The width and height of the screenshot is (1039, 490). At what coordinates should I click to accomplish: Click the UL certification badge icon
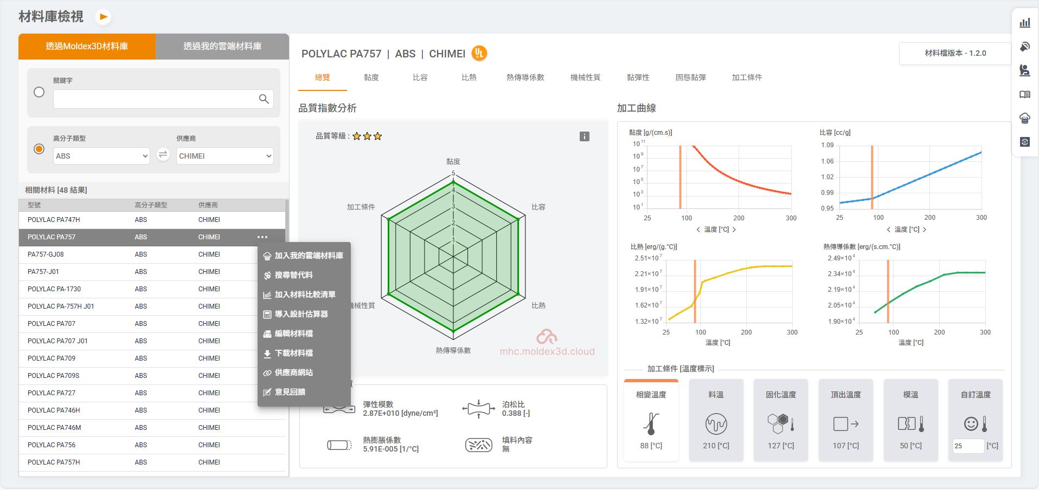click(x=479, y=53)
